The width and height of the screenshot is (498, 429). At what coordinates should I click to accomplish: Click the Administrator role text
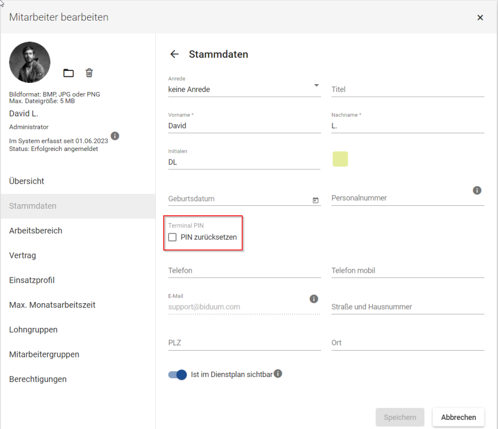coord(29,127)
